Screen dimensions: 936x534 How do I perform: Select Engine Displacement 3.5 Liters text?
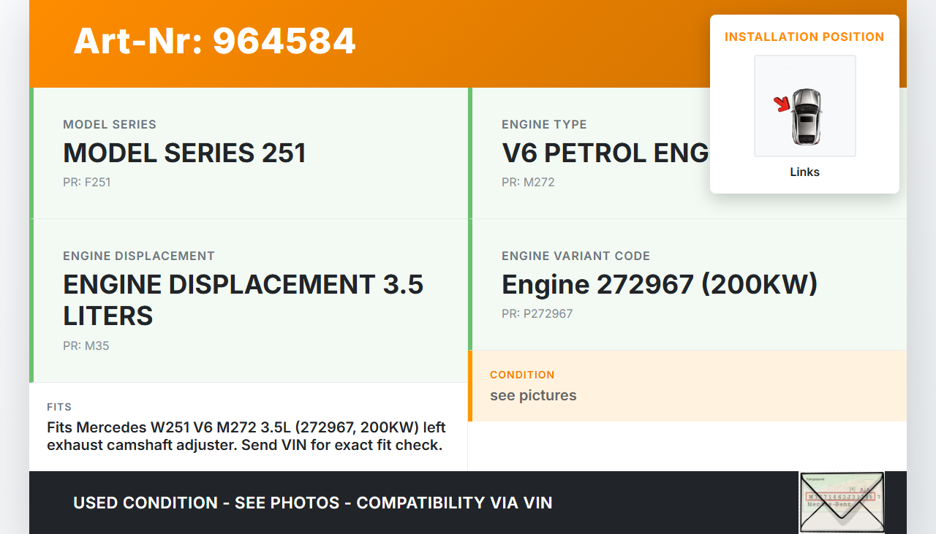pyautogui.click(x=243, y=300)
